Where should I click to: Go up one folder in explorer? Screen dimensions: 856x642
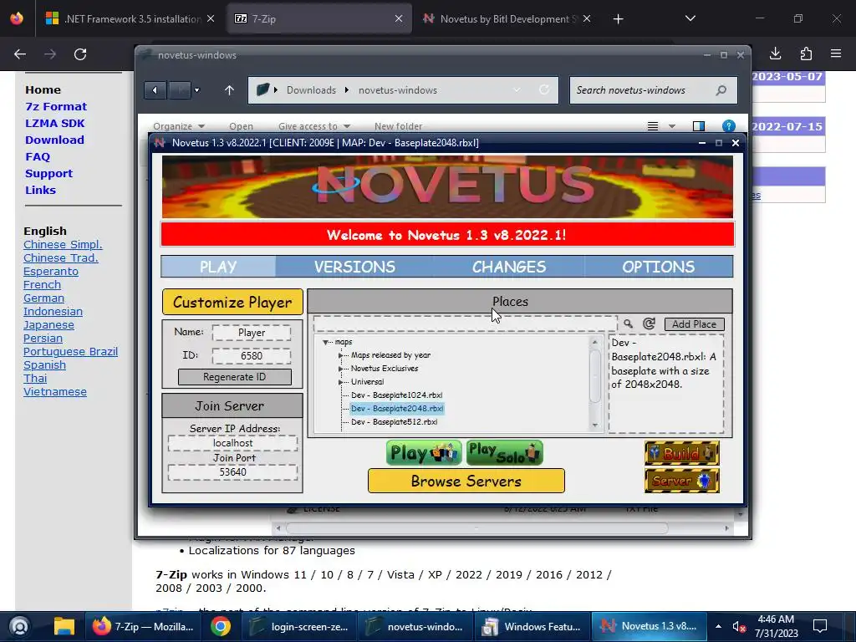tap(229, 90)
